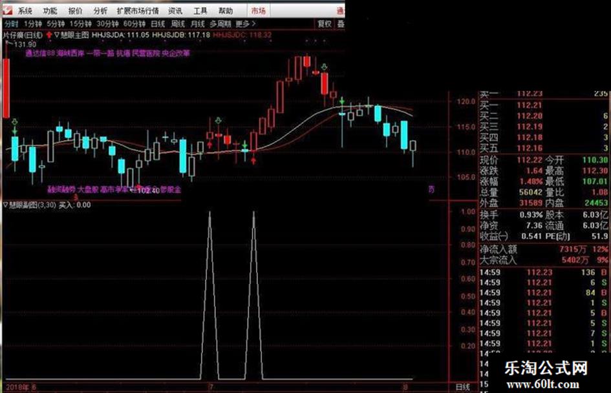Screen dimensions: 611x393
Task: Click the 买四 112.18 bid row
Action: pos(544,137)
